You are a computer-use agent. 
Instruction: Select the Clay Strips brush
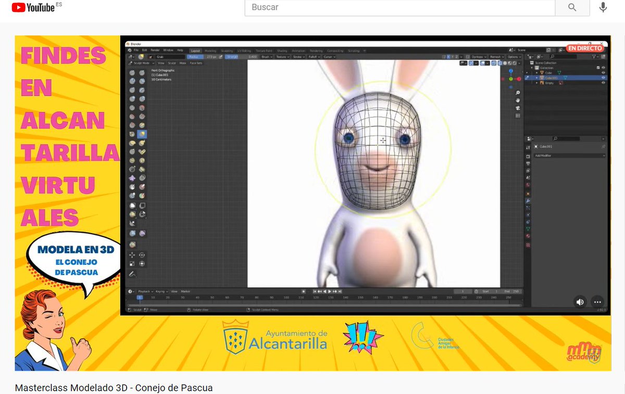tap(142, 81)
